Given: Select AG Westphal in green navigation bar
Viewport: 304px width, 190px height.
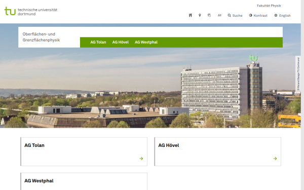Looking at the screenshot, I should (x=146, y=42).
